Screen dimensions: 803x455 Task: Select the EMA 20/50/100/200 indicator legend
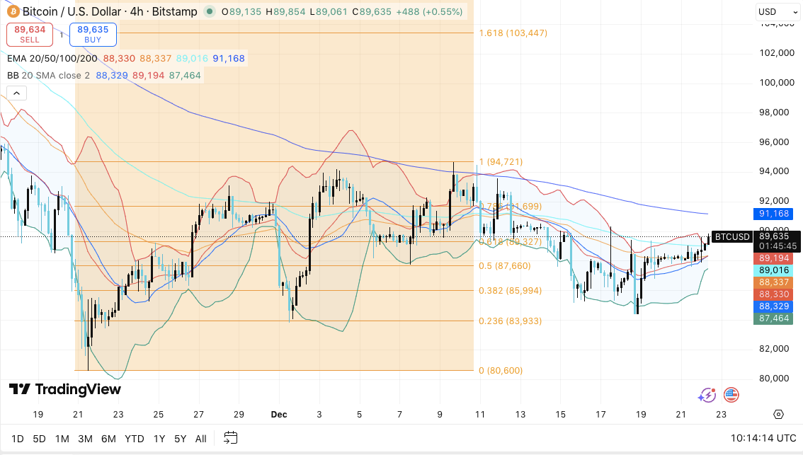click(52, 59)
